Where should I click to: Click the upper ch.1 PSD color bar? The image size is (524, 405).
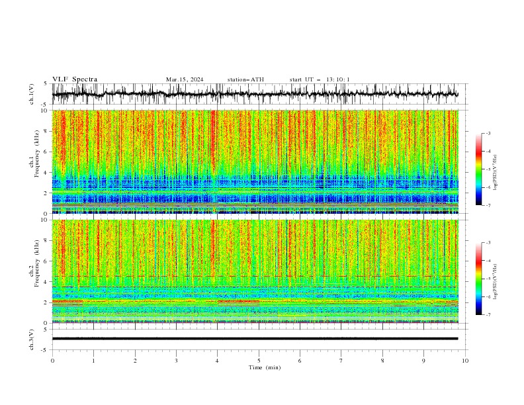pyautogui.click(x=479, y=169)
